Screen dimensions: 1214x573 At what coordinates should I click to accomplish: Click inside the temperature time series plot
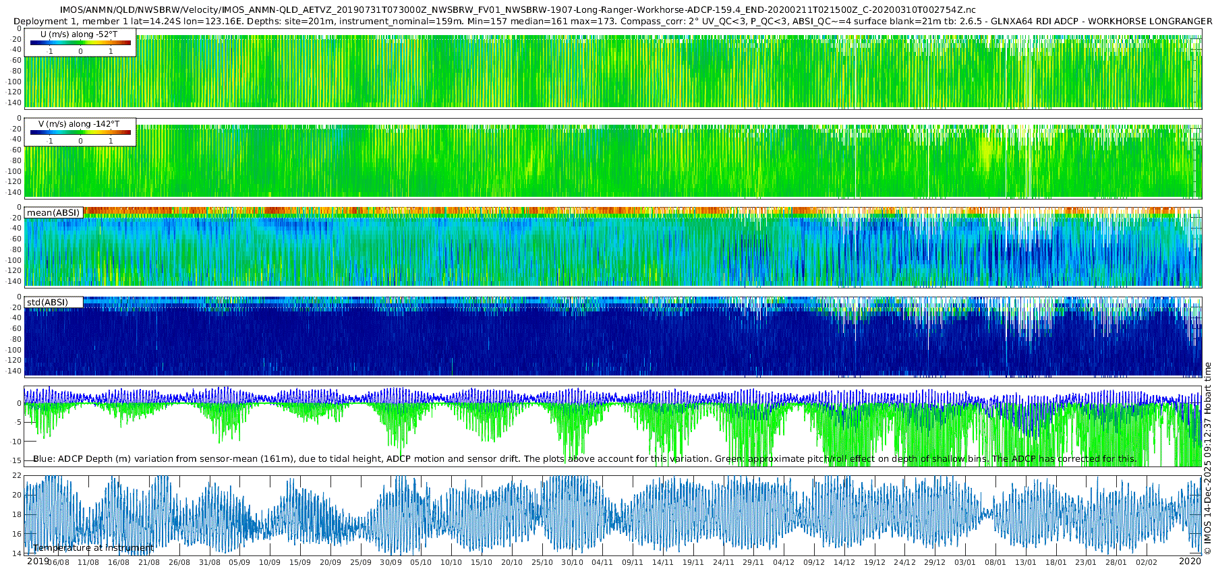(x=613, y=515)
